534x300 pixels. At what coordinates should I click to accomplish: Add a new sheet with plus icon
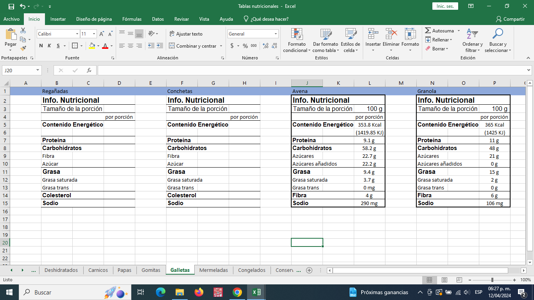pos(309,270)
